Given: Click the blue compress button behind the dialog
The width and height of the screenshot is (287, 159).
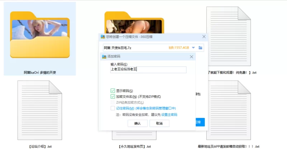Looking at the screenshot, I should (200, 122).
